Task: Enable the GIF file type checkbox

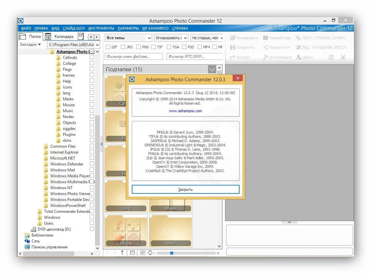Action: [x=108, y=47]
